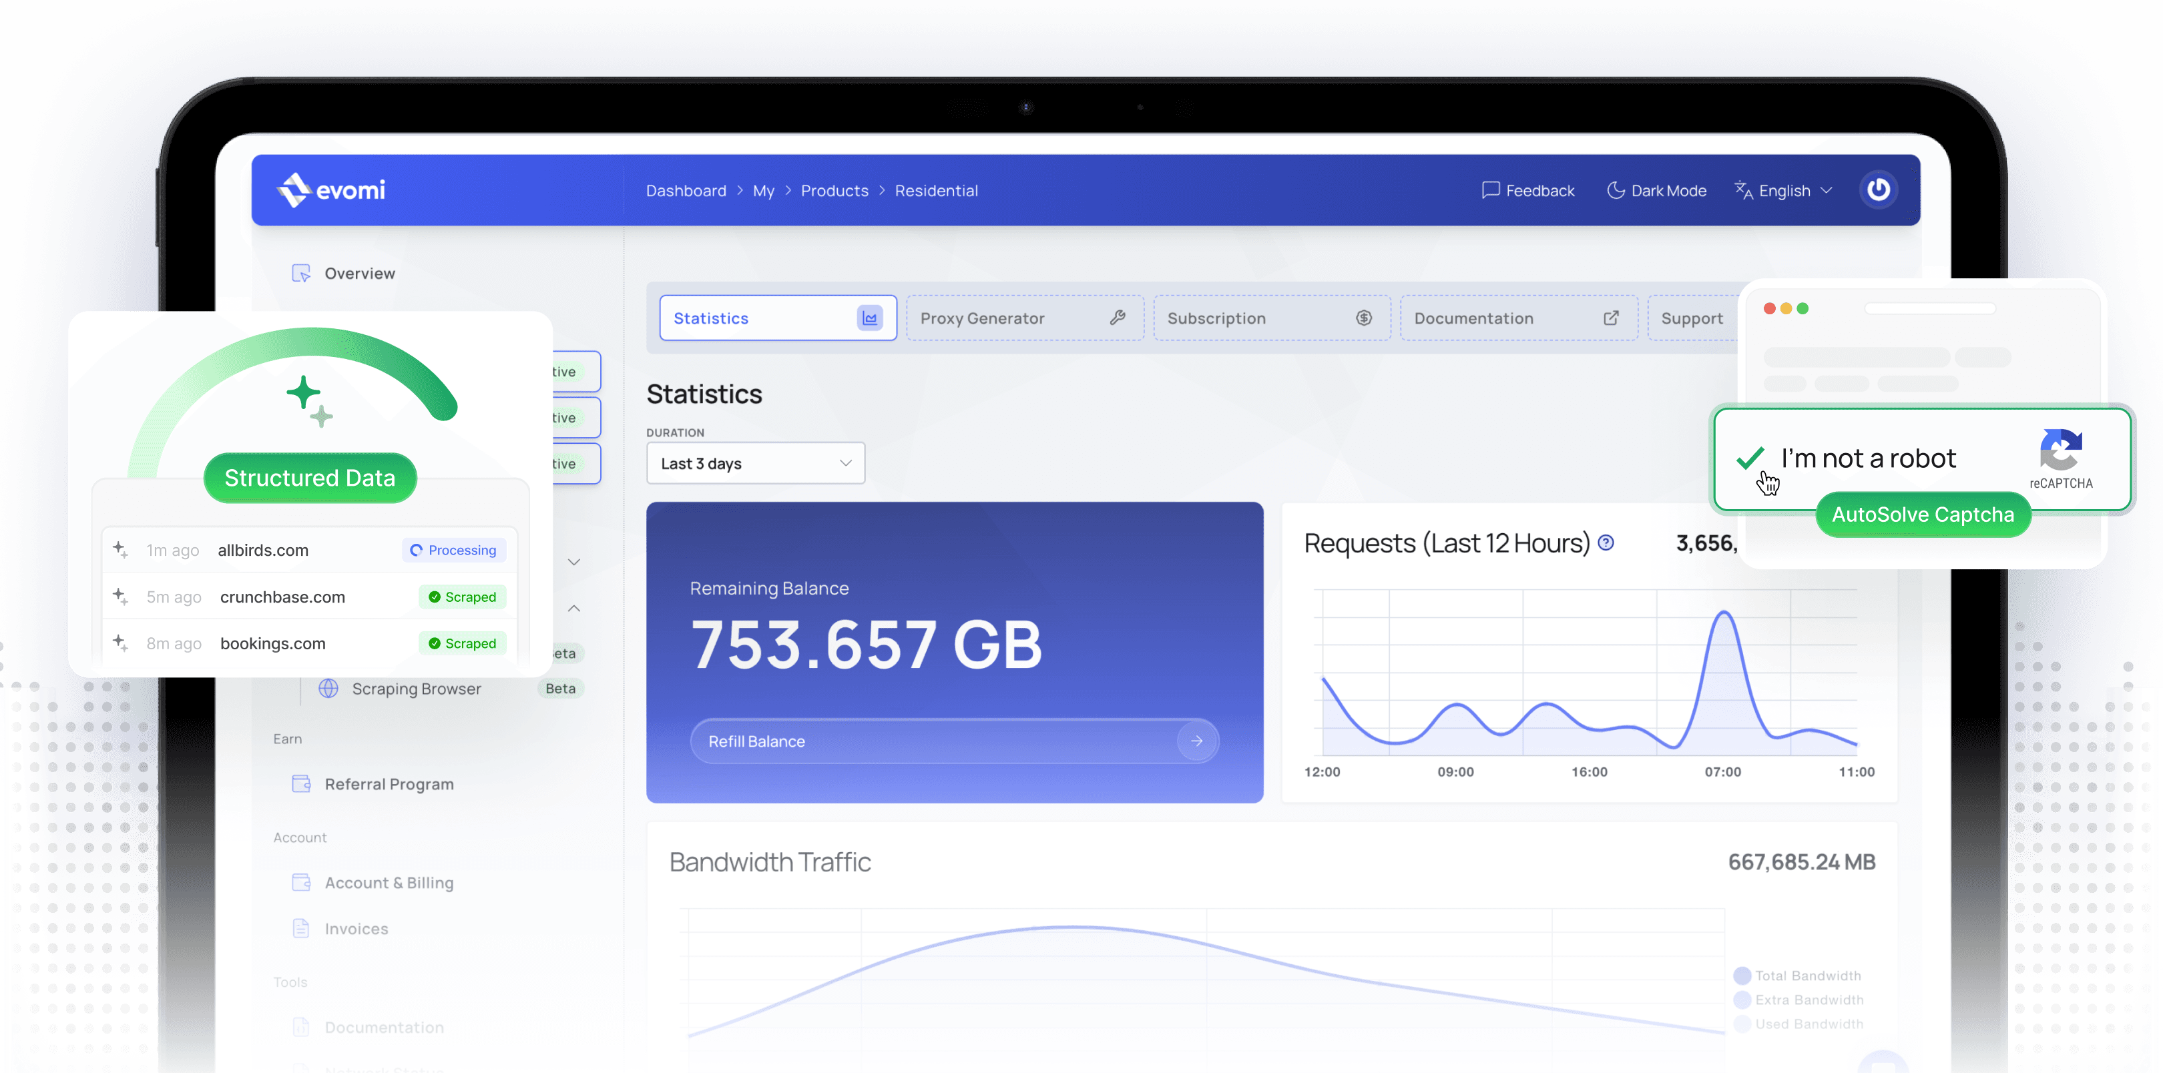Collapse the sidebar section with up chevron
Viewport: 2163px width, 1073px height.
click(x=574, y=608)
